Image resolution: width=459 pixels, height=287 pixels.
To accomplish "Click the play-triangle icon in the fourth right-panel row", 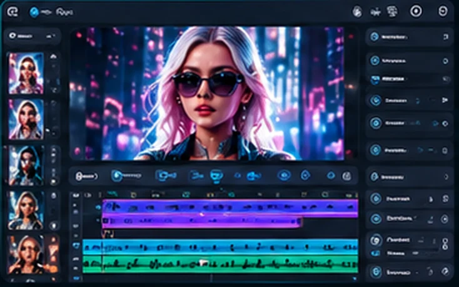I will (445, 100).
